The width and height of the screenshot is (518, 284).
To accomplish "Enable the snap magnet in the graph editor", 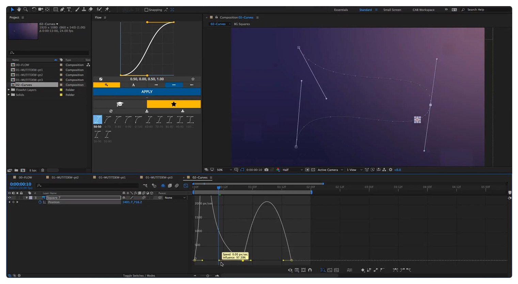I will [310, 270].
